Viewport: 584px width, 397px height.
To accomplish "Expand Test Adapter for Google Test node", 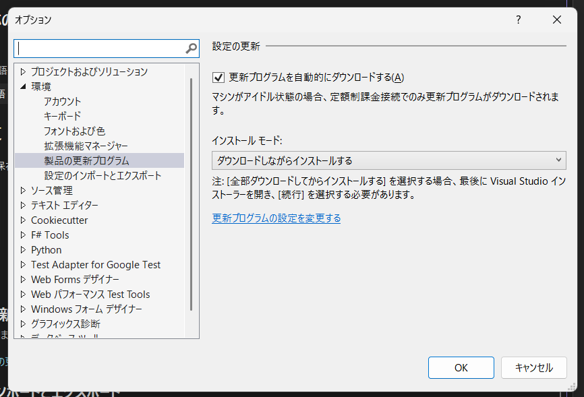I will (23, 264).
